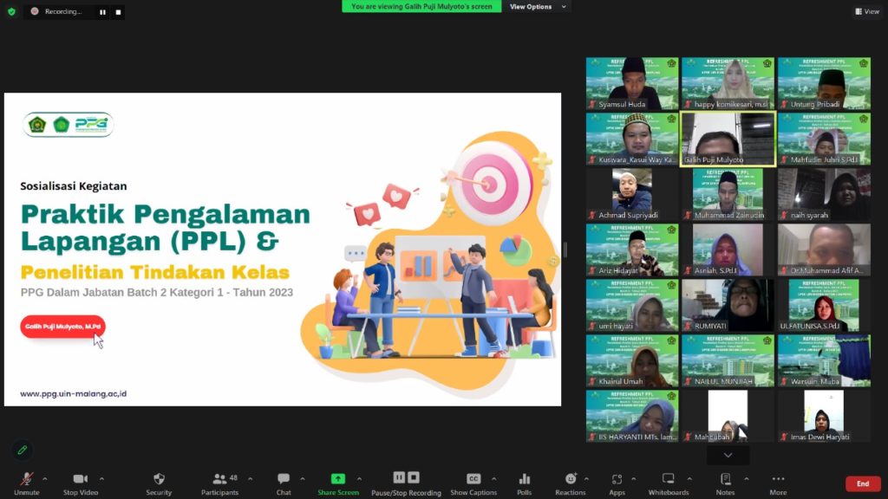Expand the Participants options arrow
888x499 pixels.
(250, 479)
